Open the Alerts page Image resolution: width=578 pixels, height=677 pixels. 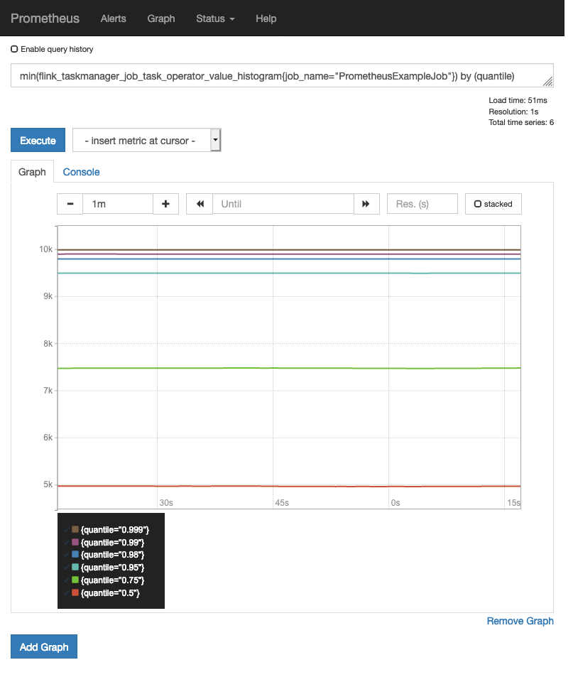tap(113, 18)
